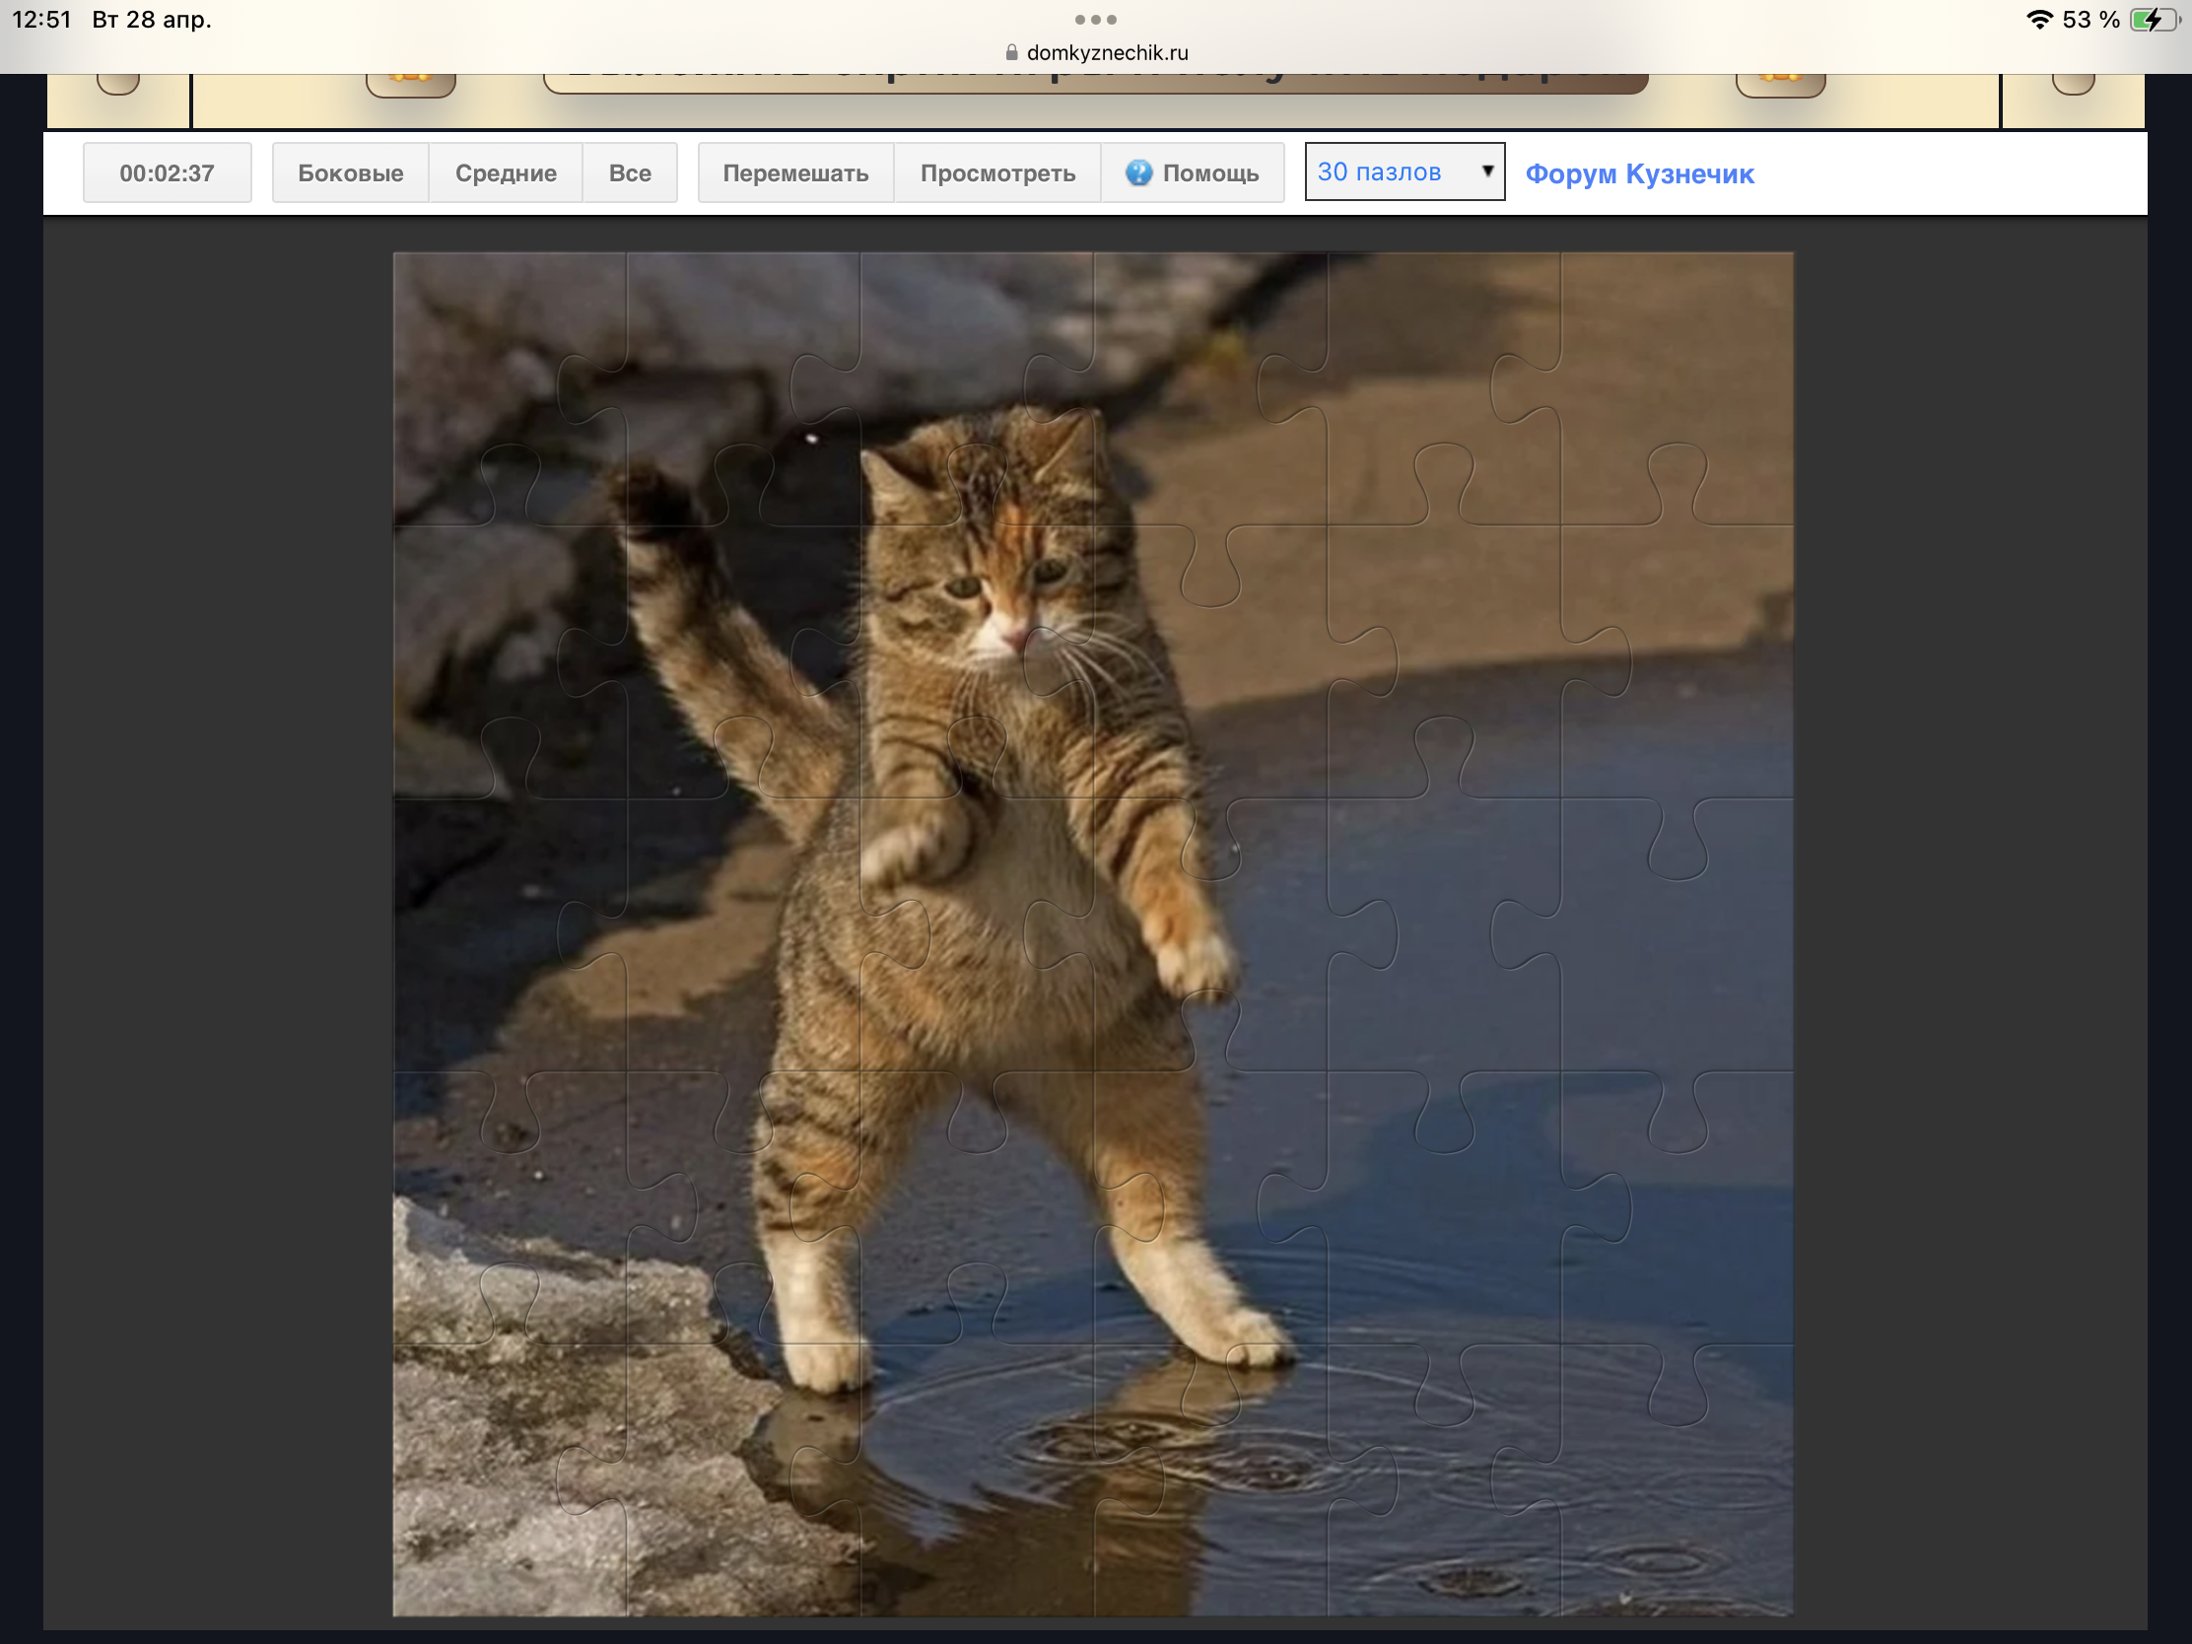Show all pieces with Все
The height and width of the screenshot is (1644, 2192).
pos(629,172)
